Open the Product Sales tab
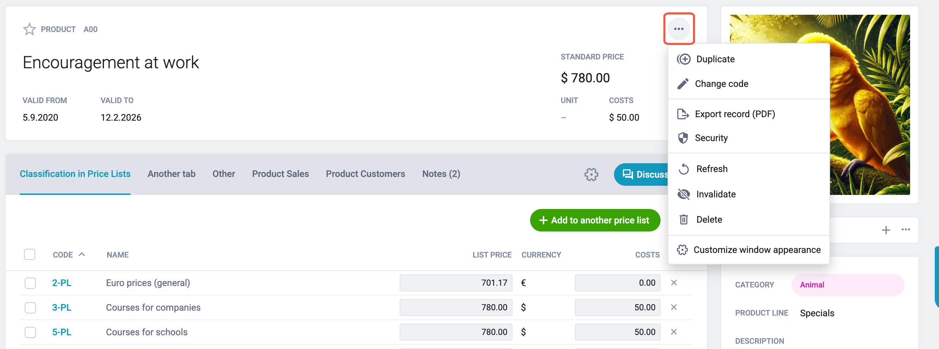Viewport: 939px width, 349px height. pos(280,174)
